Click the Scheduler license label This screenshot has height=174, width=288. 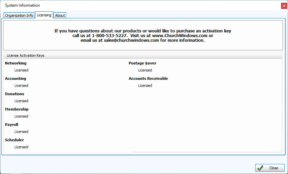[x=14, y=140]
